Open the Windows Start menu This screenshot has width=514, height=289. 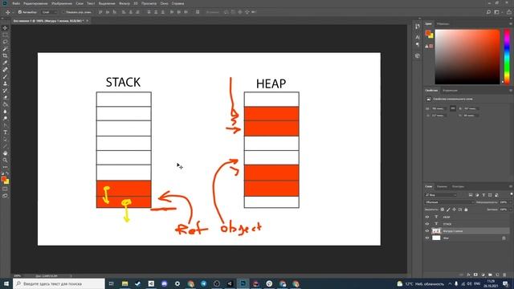(x=6, y=283)
